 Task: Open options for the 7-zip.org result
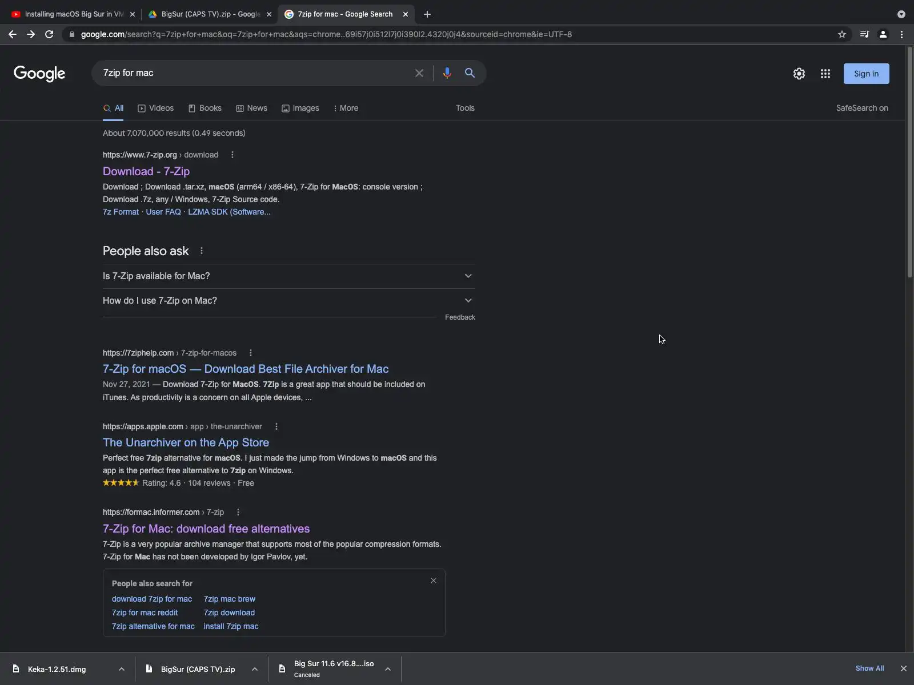pos(232,155)
